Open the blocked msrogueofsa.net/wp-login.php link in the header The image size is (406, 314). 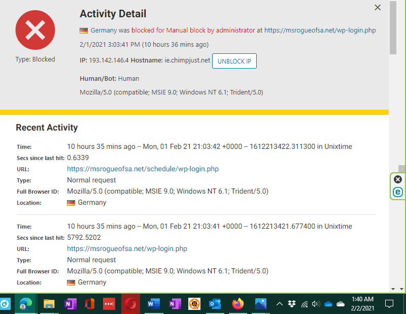point(320,30)
